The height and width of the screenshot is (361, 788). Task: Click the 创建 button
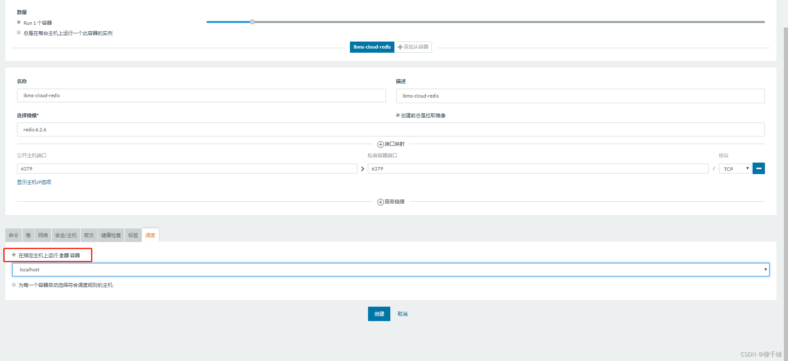click(379, 314)
